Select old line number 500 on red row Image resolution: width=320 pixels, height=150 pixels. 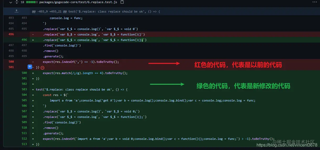[11, 62]
